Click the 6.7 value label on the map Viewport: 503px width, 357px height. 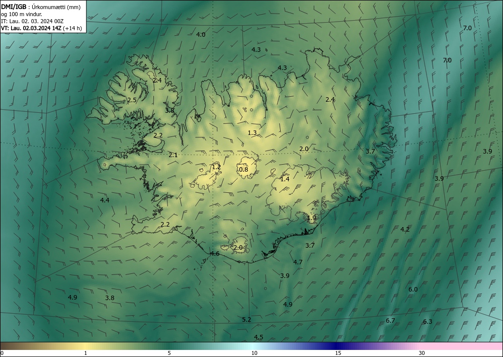click(x=390, y=321)
